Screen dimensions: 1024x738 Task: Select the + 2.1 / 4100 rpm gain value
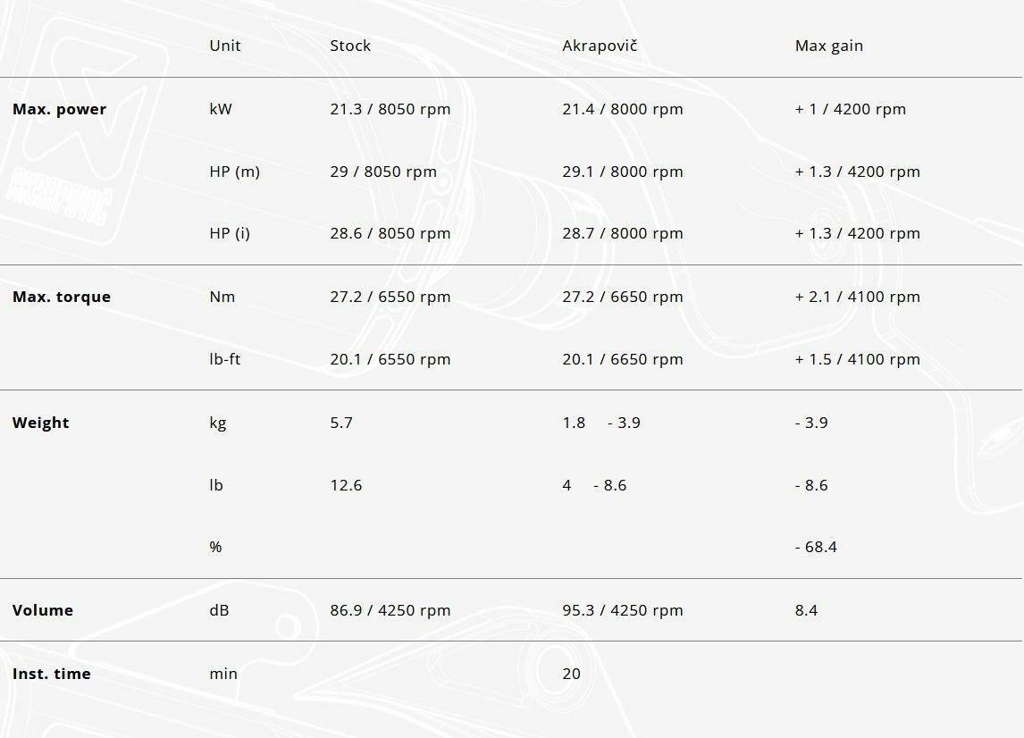857,297
